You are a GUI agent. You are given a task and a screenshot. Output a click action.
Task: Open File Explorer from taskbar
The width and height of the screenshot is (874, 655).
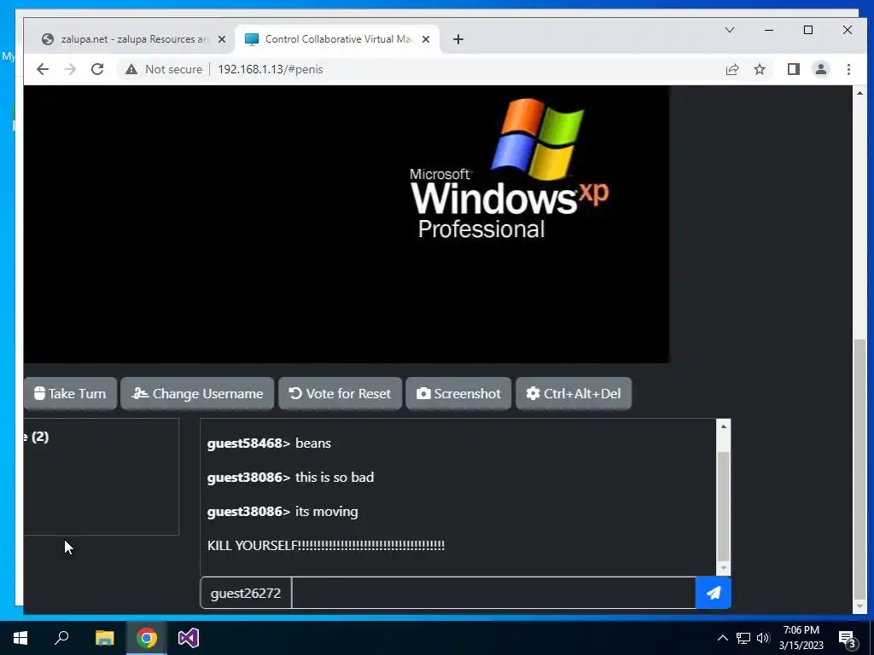pyautogui.click(x=104, y=638)
